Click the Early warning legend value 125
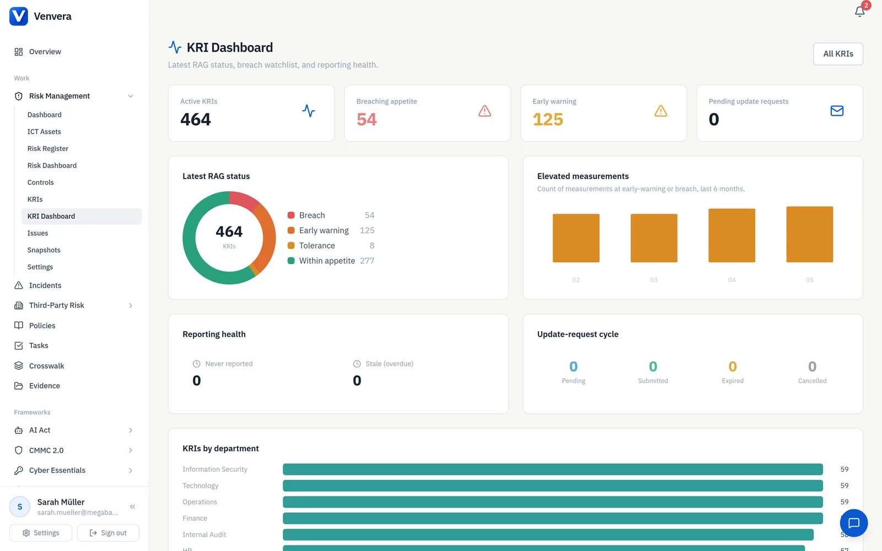Viewport: 882px width, 551px height. 367,230
